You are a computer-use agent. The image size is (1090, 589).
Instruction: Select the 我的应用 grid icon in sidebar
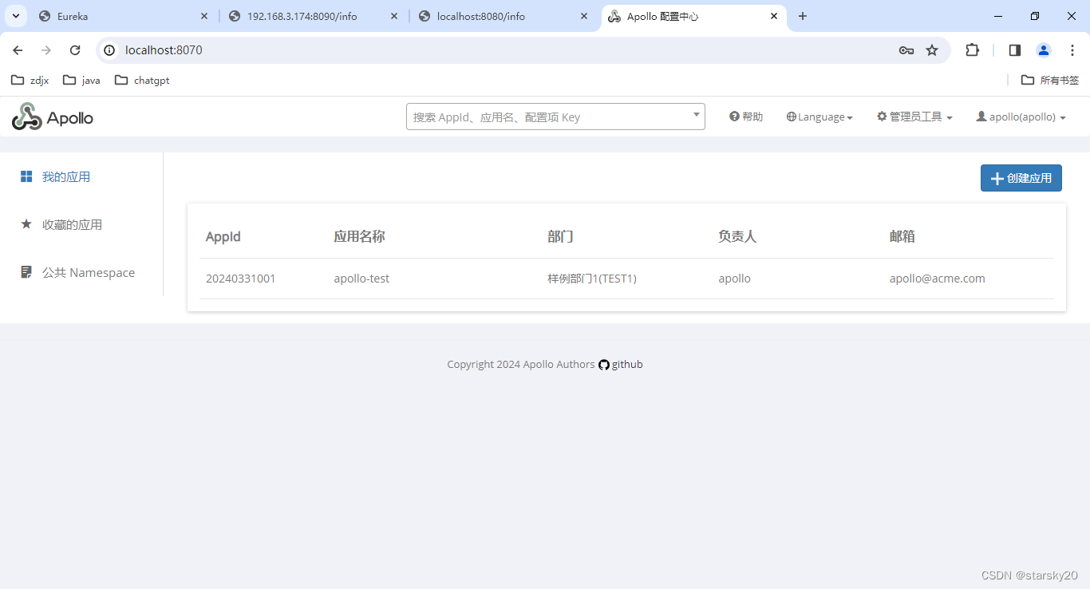tap(27, 176)
